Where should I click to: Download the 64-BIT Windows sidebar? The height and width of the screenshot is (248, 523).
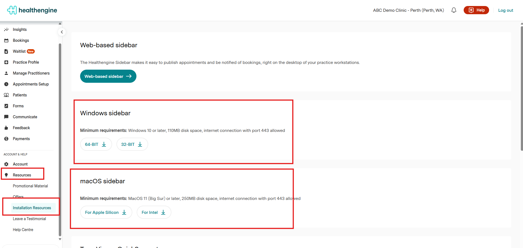(x=96, y=144)
